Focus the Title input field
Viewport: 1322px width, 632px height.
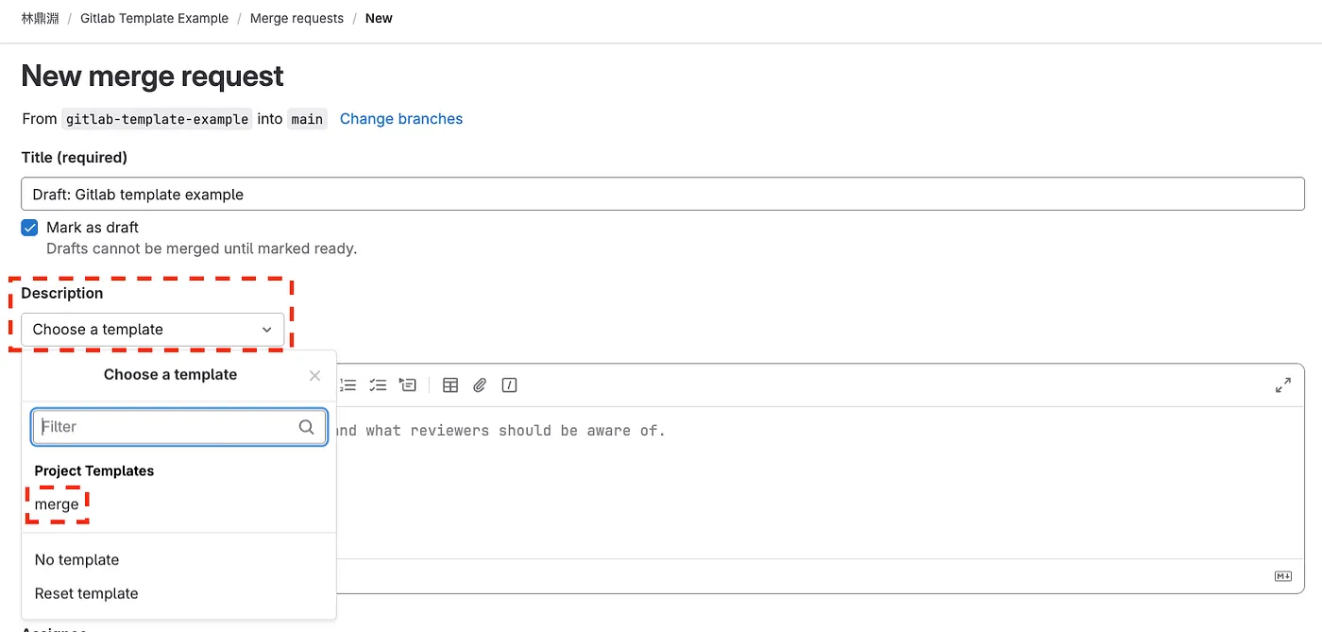(663, 194)
